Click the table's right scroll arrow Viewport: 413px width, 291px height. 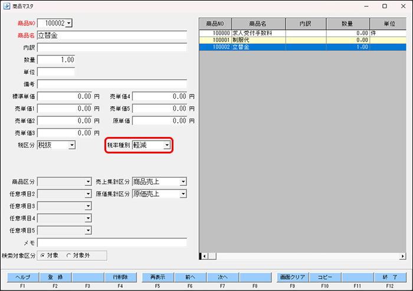tap(402, 256)
